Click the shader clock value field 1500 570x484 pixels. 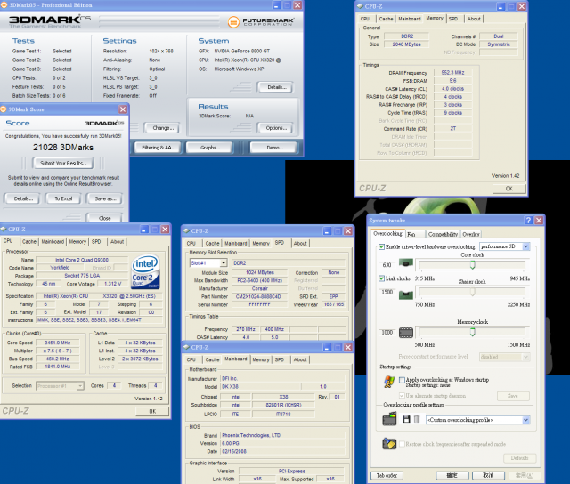(387, 292)
